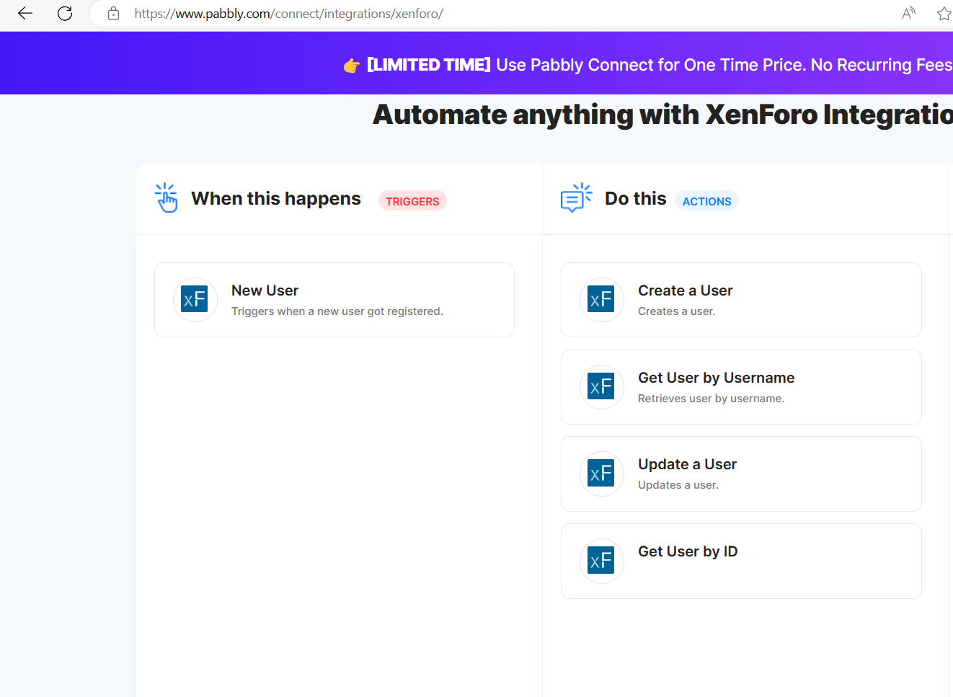Viewport: 953px width, 697px height.
Task: Click the 'Automate anything with XenForo' page heading
Action: 662,115
